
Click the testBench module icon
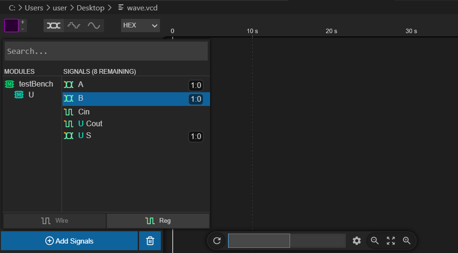(9, 84)
